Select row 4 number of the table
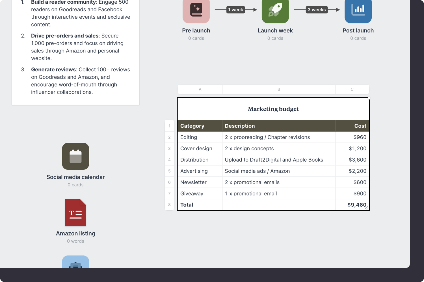 click(x=169, y=160)
